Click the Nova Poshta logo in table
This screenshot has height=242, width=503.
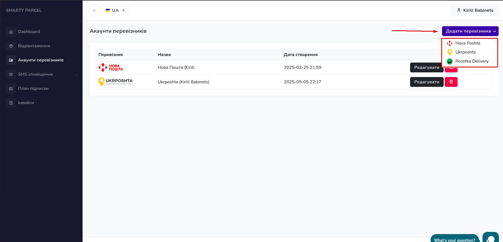pyautogui.click(x=111, y=67)
